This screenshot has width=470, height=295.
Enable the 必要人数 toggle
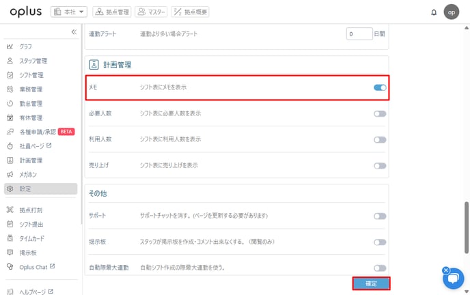point(380,113)
